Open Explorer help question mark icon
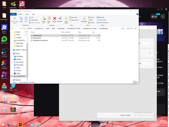The image size is (169, 127). click(137, 14)
